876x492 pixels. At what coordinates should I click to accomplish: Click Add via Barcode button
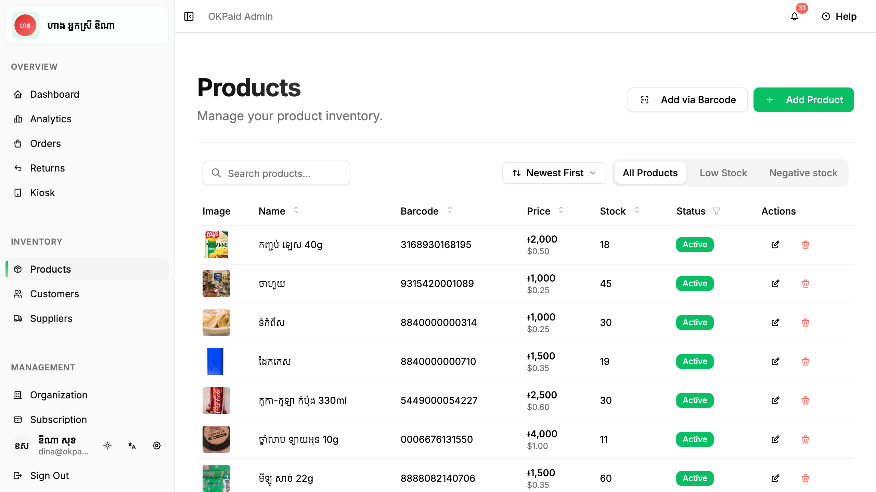click(688, 100)
